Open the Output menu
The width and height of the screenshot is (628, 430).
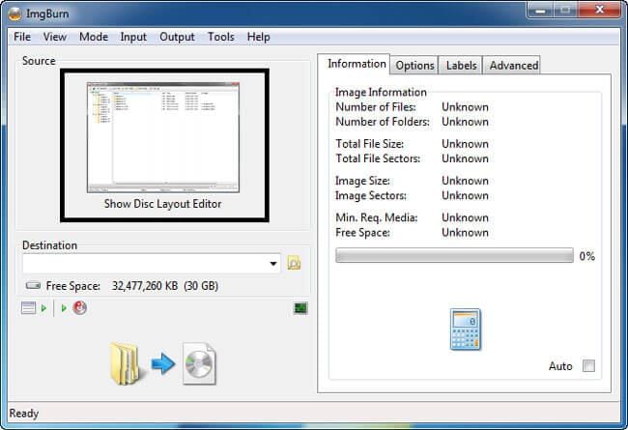click(177, 37)
